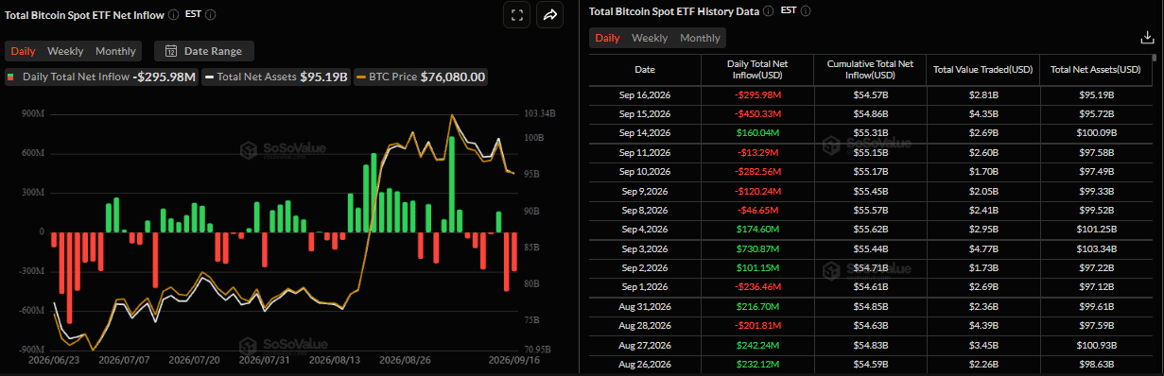1164x376 pixels.
Task: Click the -$295.98M inflow table cell
Action: click(757, 95)
